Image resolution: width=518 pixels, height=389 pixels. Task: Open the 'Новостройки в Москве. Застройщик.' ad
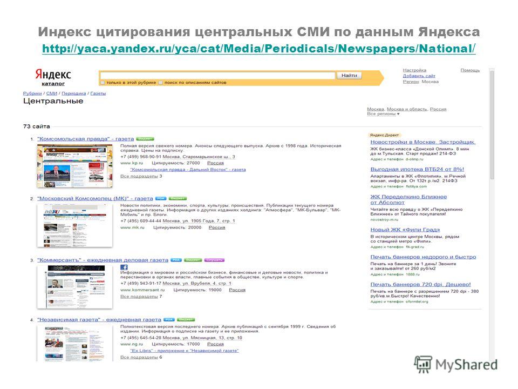point(423,142)
